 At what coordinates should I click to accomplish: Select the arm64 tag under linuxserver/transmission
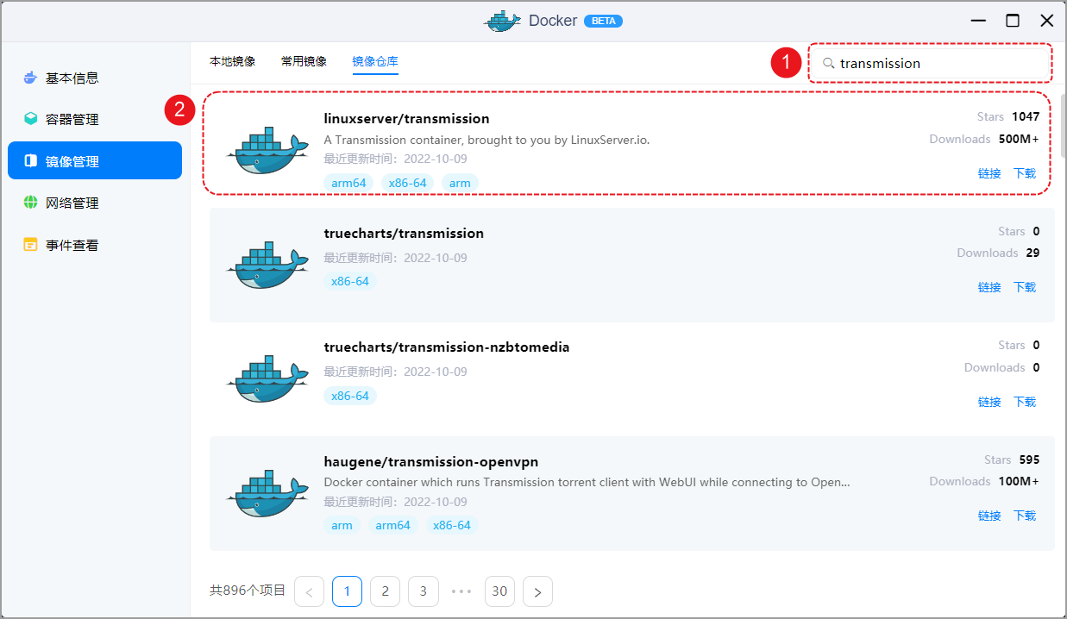click(348, 182)
